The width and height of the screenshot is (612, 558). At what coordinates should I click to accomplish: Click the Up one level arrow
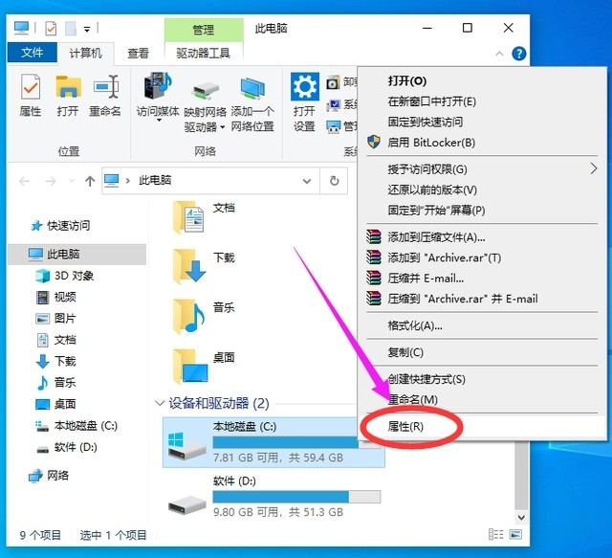point(90,181)
